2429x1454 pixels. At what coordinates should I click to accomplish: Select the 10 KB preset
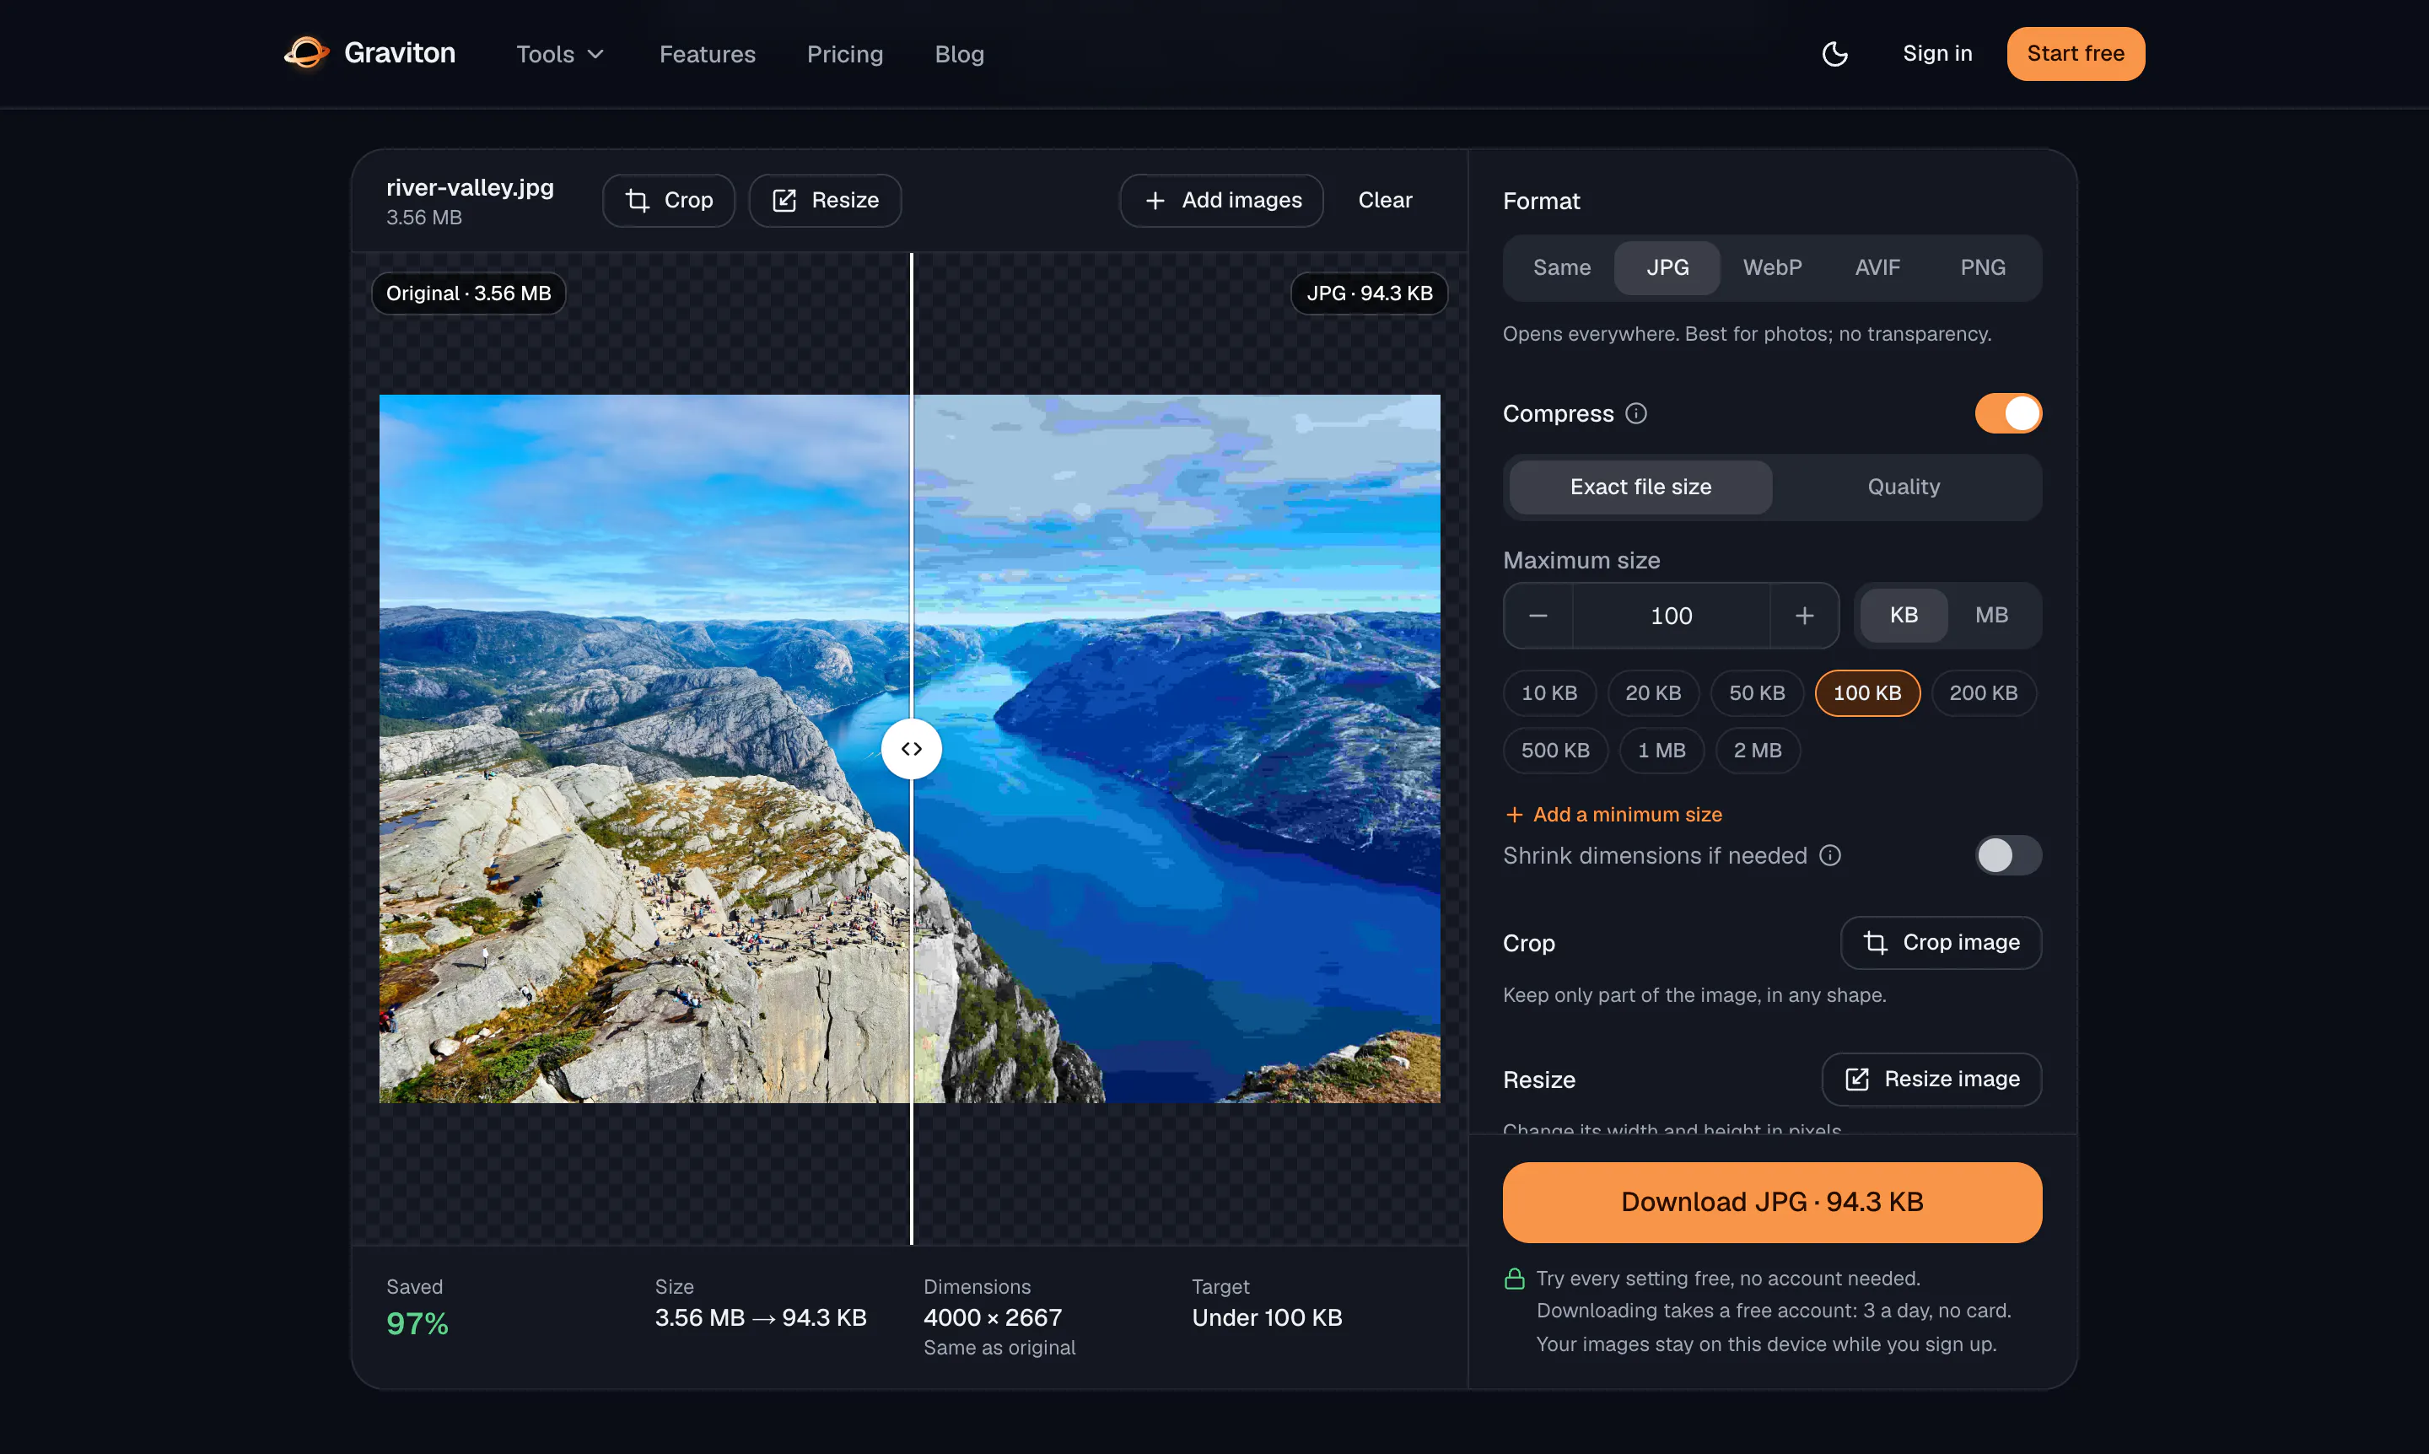tap(1548, 692)
